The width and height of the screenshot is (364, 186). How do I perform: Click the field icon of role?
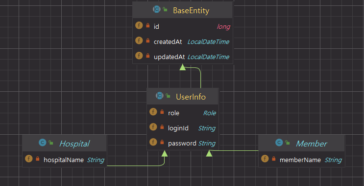coord(153,112)
